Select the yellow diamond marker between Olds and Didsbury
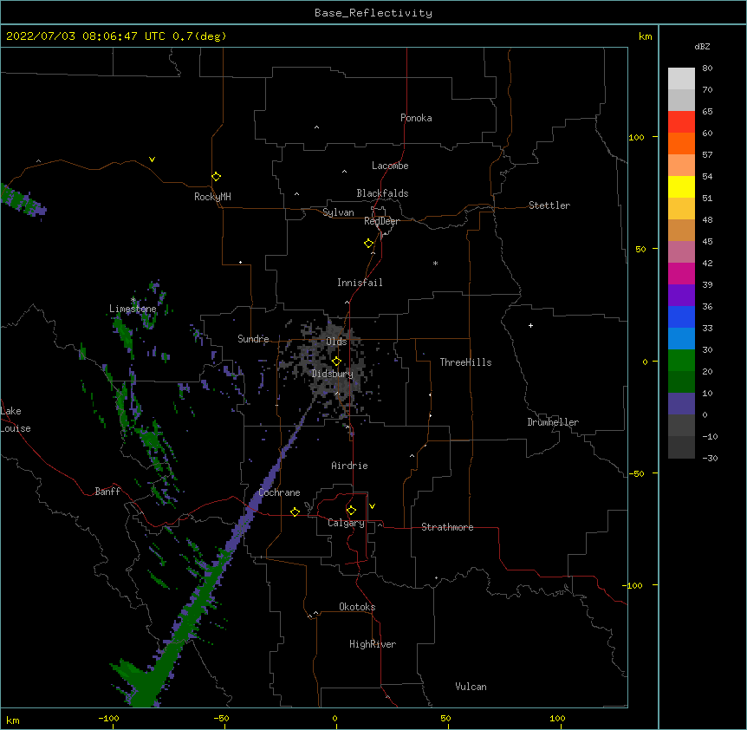This screenshot has width=747, height=730. tap(336, 362)
